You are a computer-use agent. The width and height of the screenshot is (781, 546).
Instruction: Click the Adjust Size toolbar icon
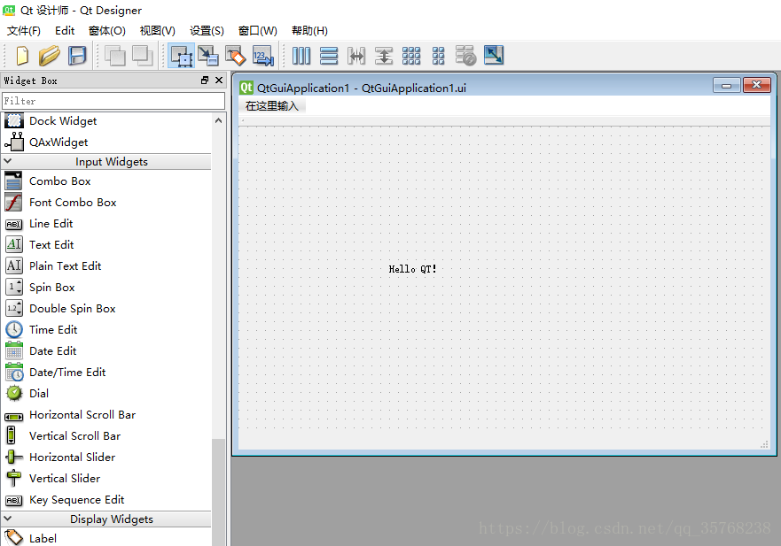click(494, 55)
